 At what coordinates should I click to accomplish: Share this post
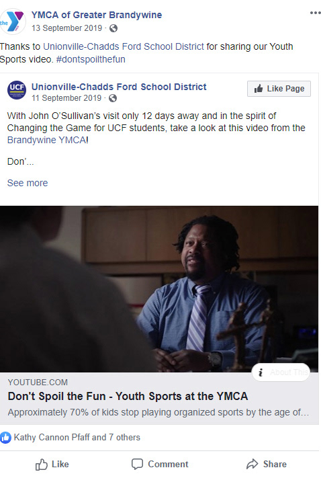[267, 465]
